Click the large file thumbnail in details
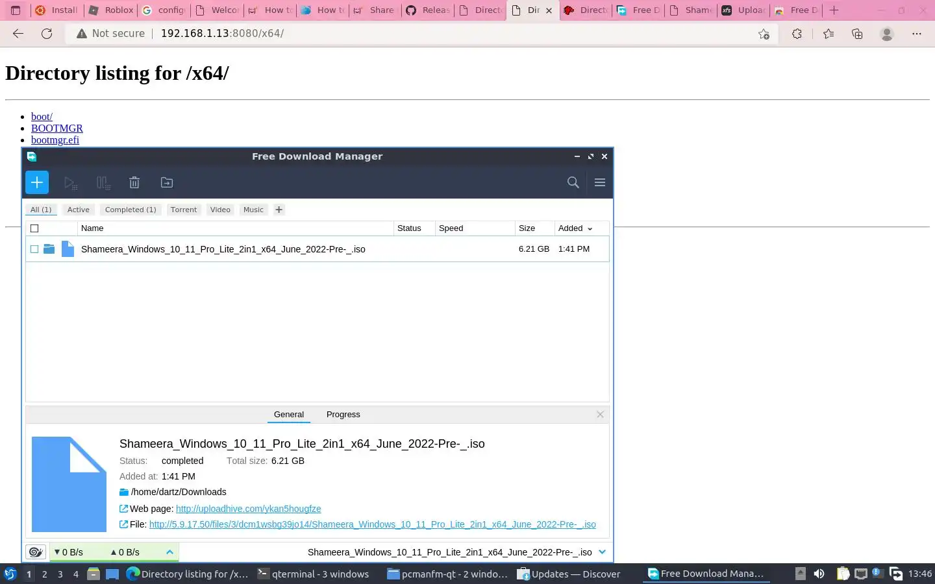The height and width of the screenshot is (584, 935). point(69,484)
